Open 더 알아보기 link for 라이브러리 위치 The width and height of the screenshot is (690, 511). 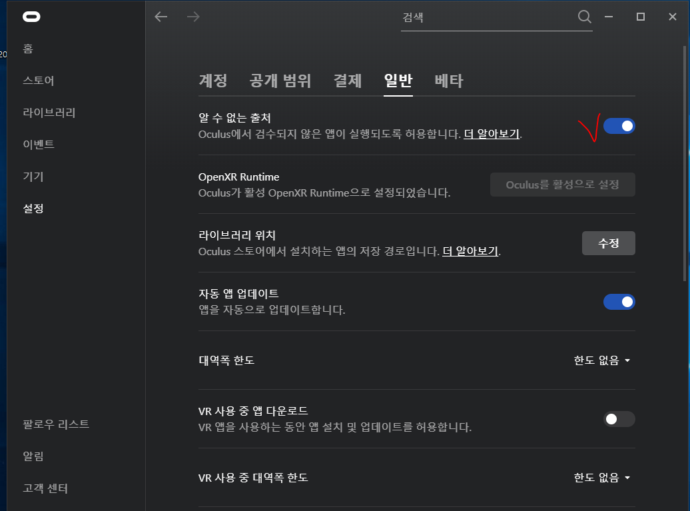[x=470, y=251]
